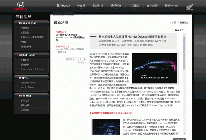Click the article date 2015.6.1 at top right
This screenshot has width=206, height=140.
(180, 30)
